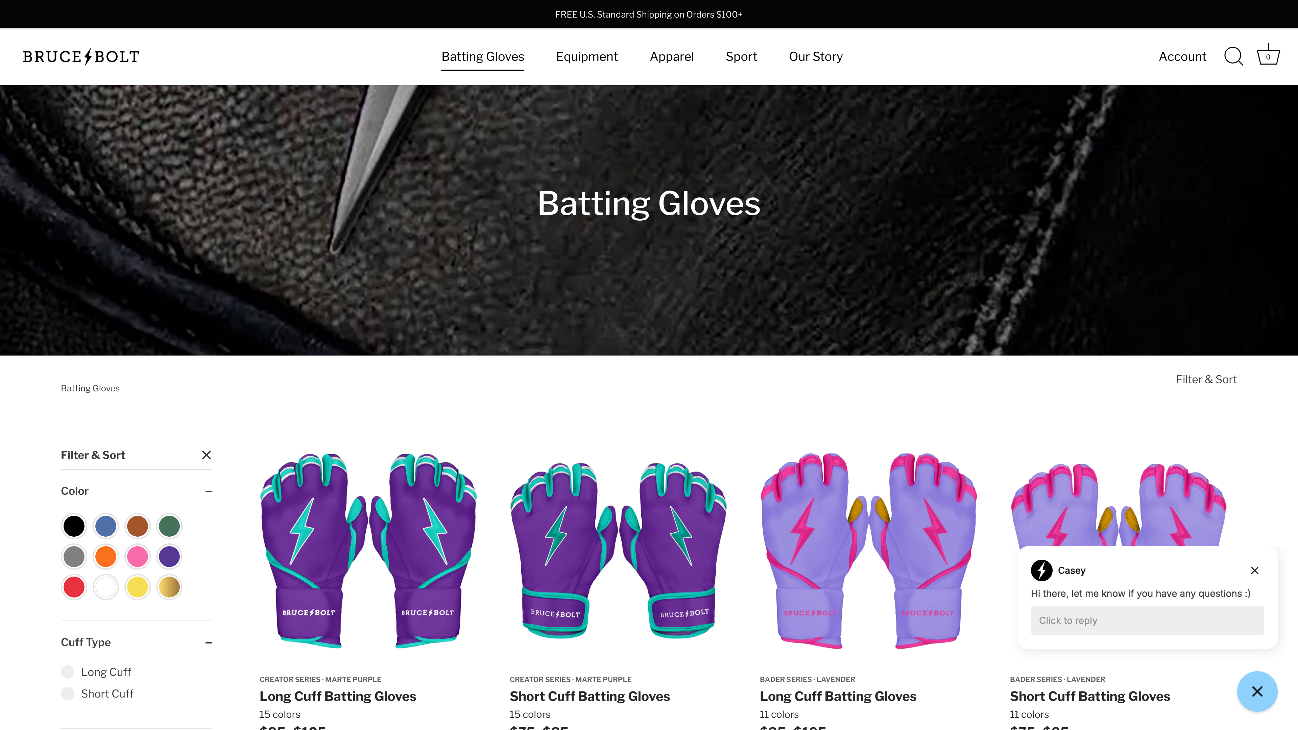Open the Equipment menu item
Viewport: 1298px width, 730px height.
coord(586,56)
